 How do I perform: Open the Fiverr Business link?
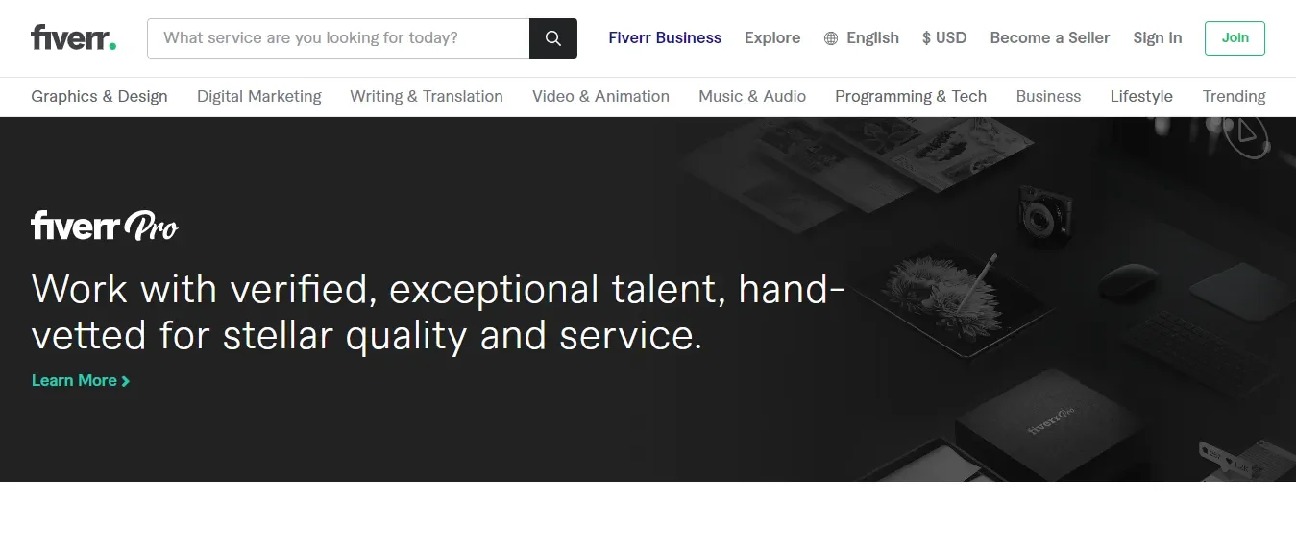(665, 38)
